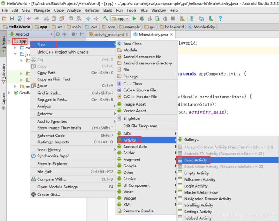Select Show in Explorer
Viewport: 279px width, 221px height.
click(x=73, y=164)
